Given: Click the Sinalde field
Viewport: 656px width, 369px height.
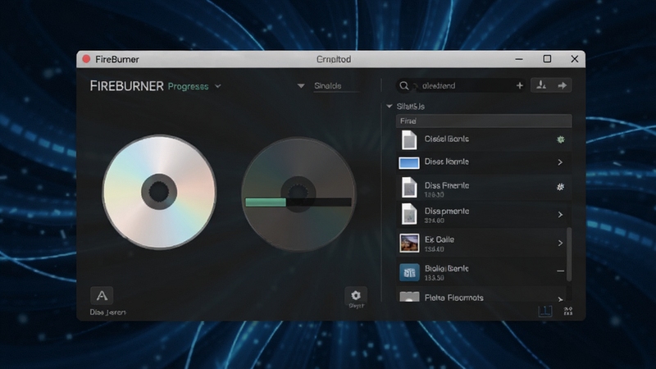Looking at the screenshot, I should [336, 86].
